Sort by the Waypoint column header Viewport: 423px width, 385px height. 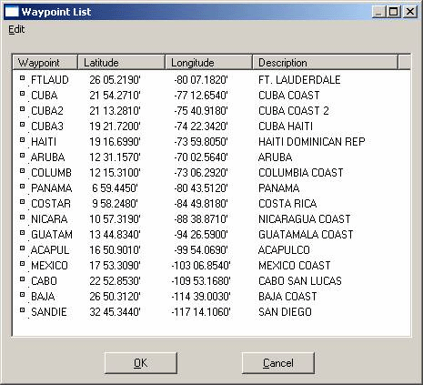(x=45, y=63)
